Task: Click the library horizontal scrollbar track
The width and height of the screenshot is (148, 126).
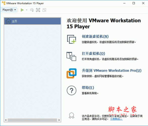Action: tap(33, 120)
